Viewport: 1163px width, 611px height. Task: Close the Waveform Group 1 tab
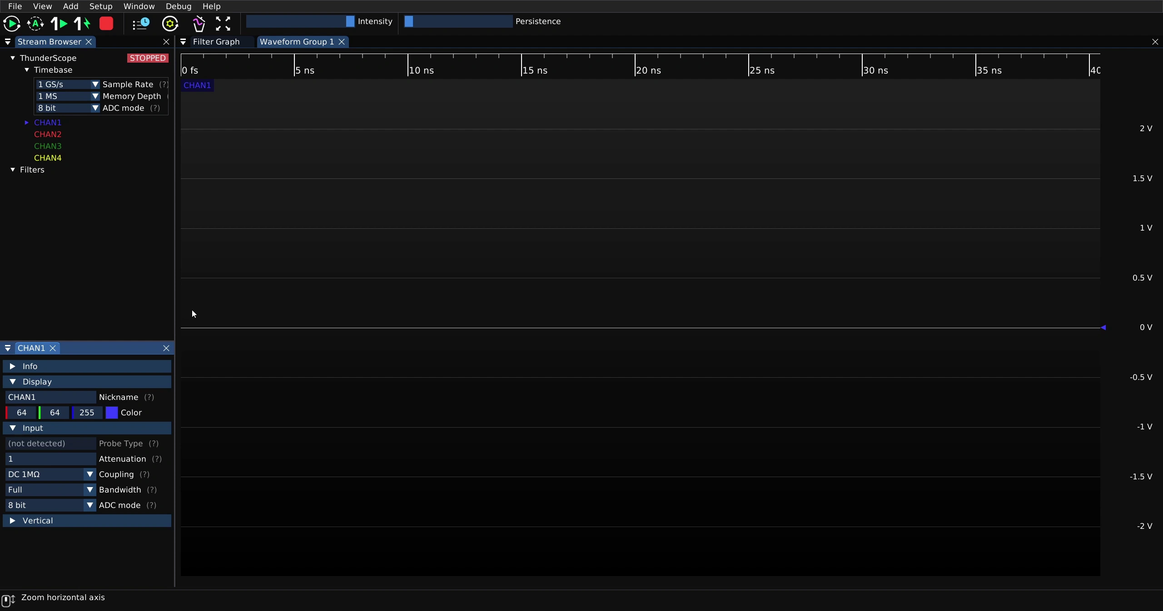[x=342, y=42]
